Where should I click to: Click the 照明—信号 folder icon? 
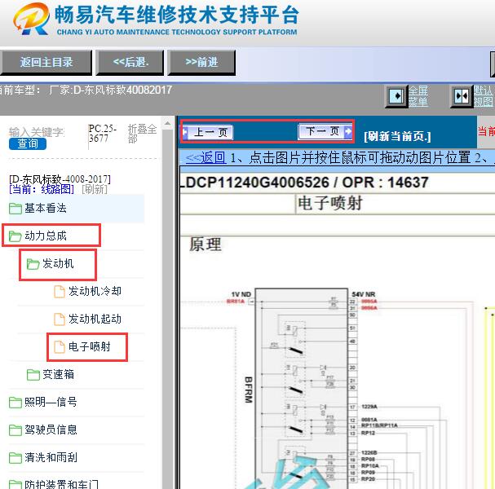(x=15, y=403)
